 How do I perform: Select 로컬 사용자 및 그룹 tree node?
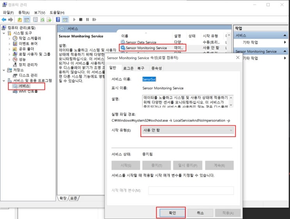click(34, 54)
